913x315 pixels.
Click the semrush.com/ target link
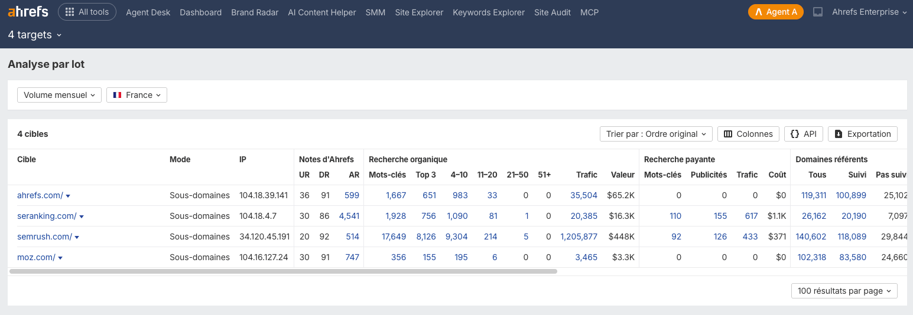pyautogui.click(x=44, y=237)
